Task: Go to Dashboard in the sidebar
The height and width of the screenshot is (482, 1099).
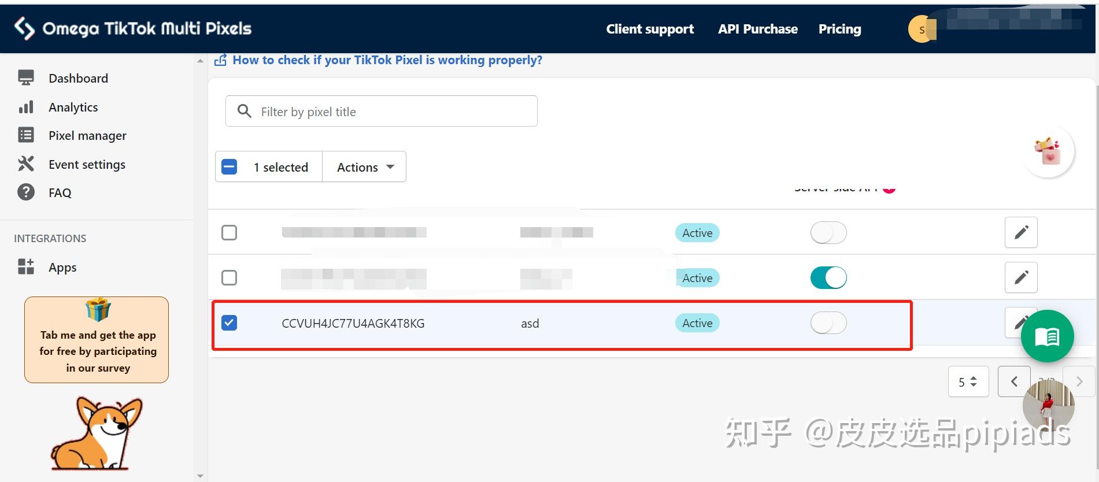Action: pos(78,78)
